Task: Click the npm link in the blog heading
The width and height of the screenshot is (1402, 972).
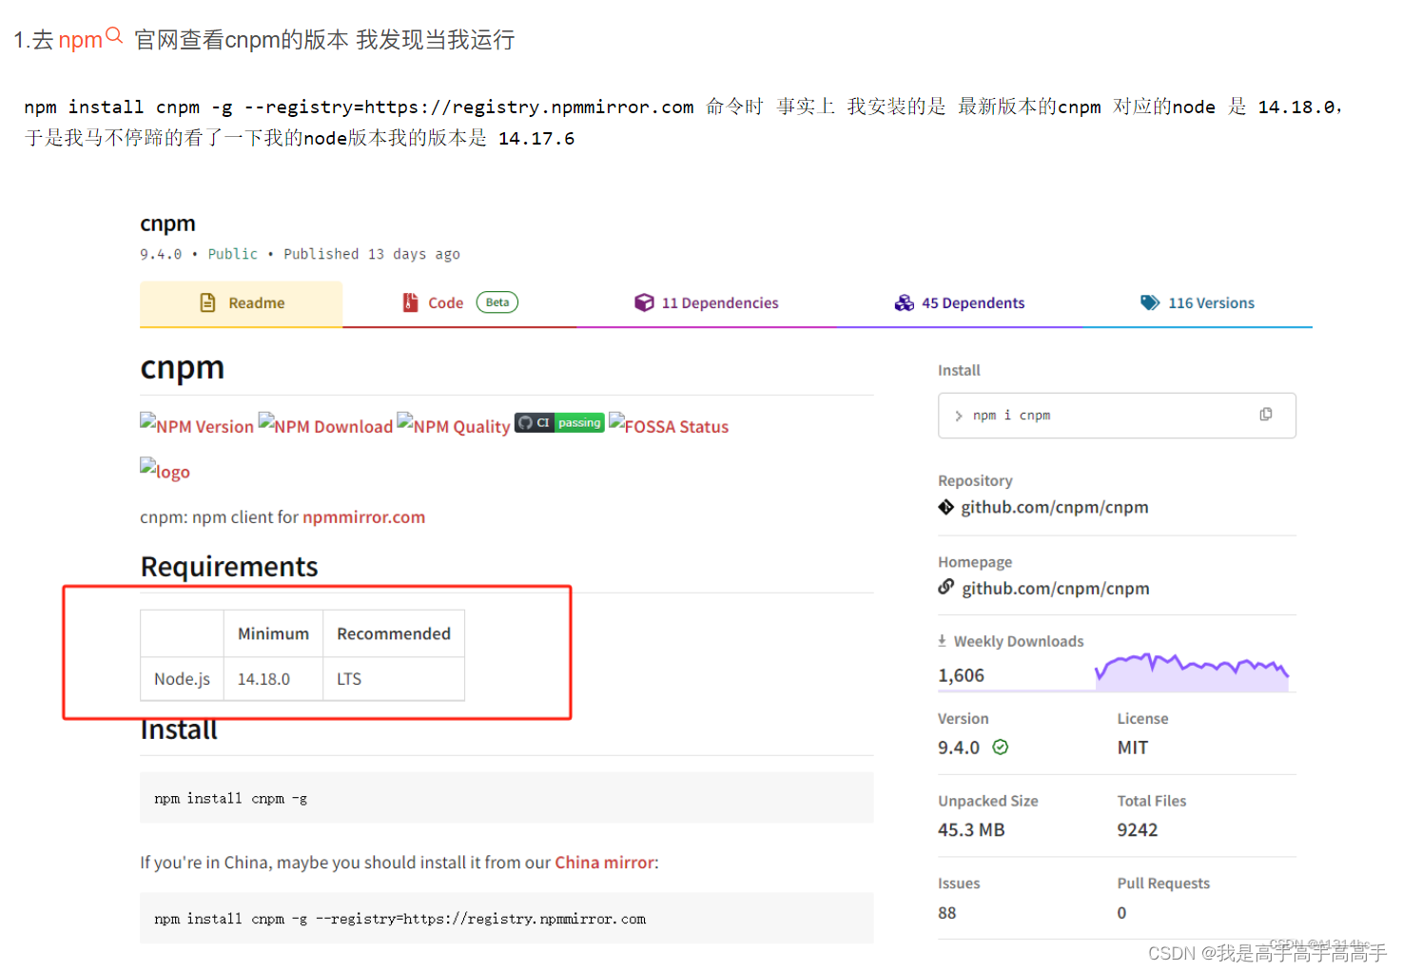Action: 81,39
